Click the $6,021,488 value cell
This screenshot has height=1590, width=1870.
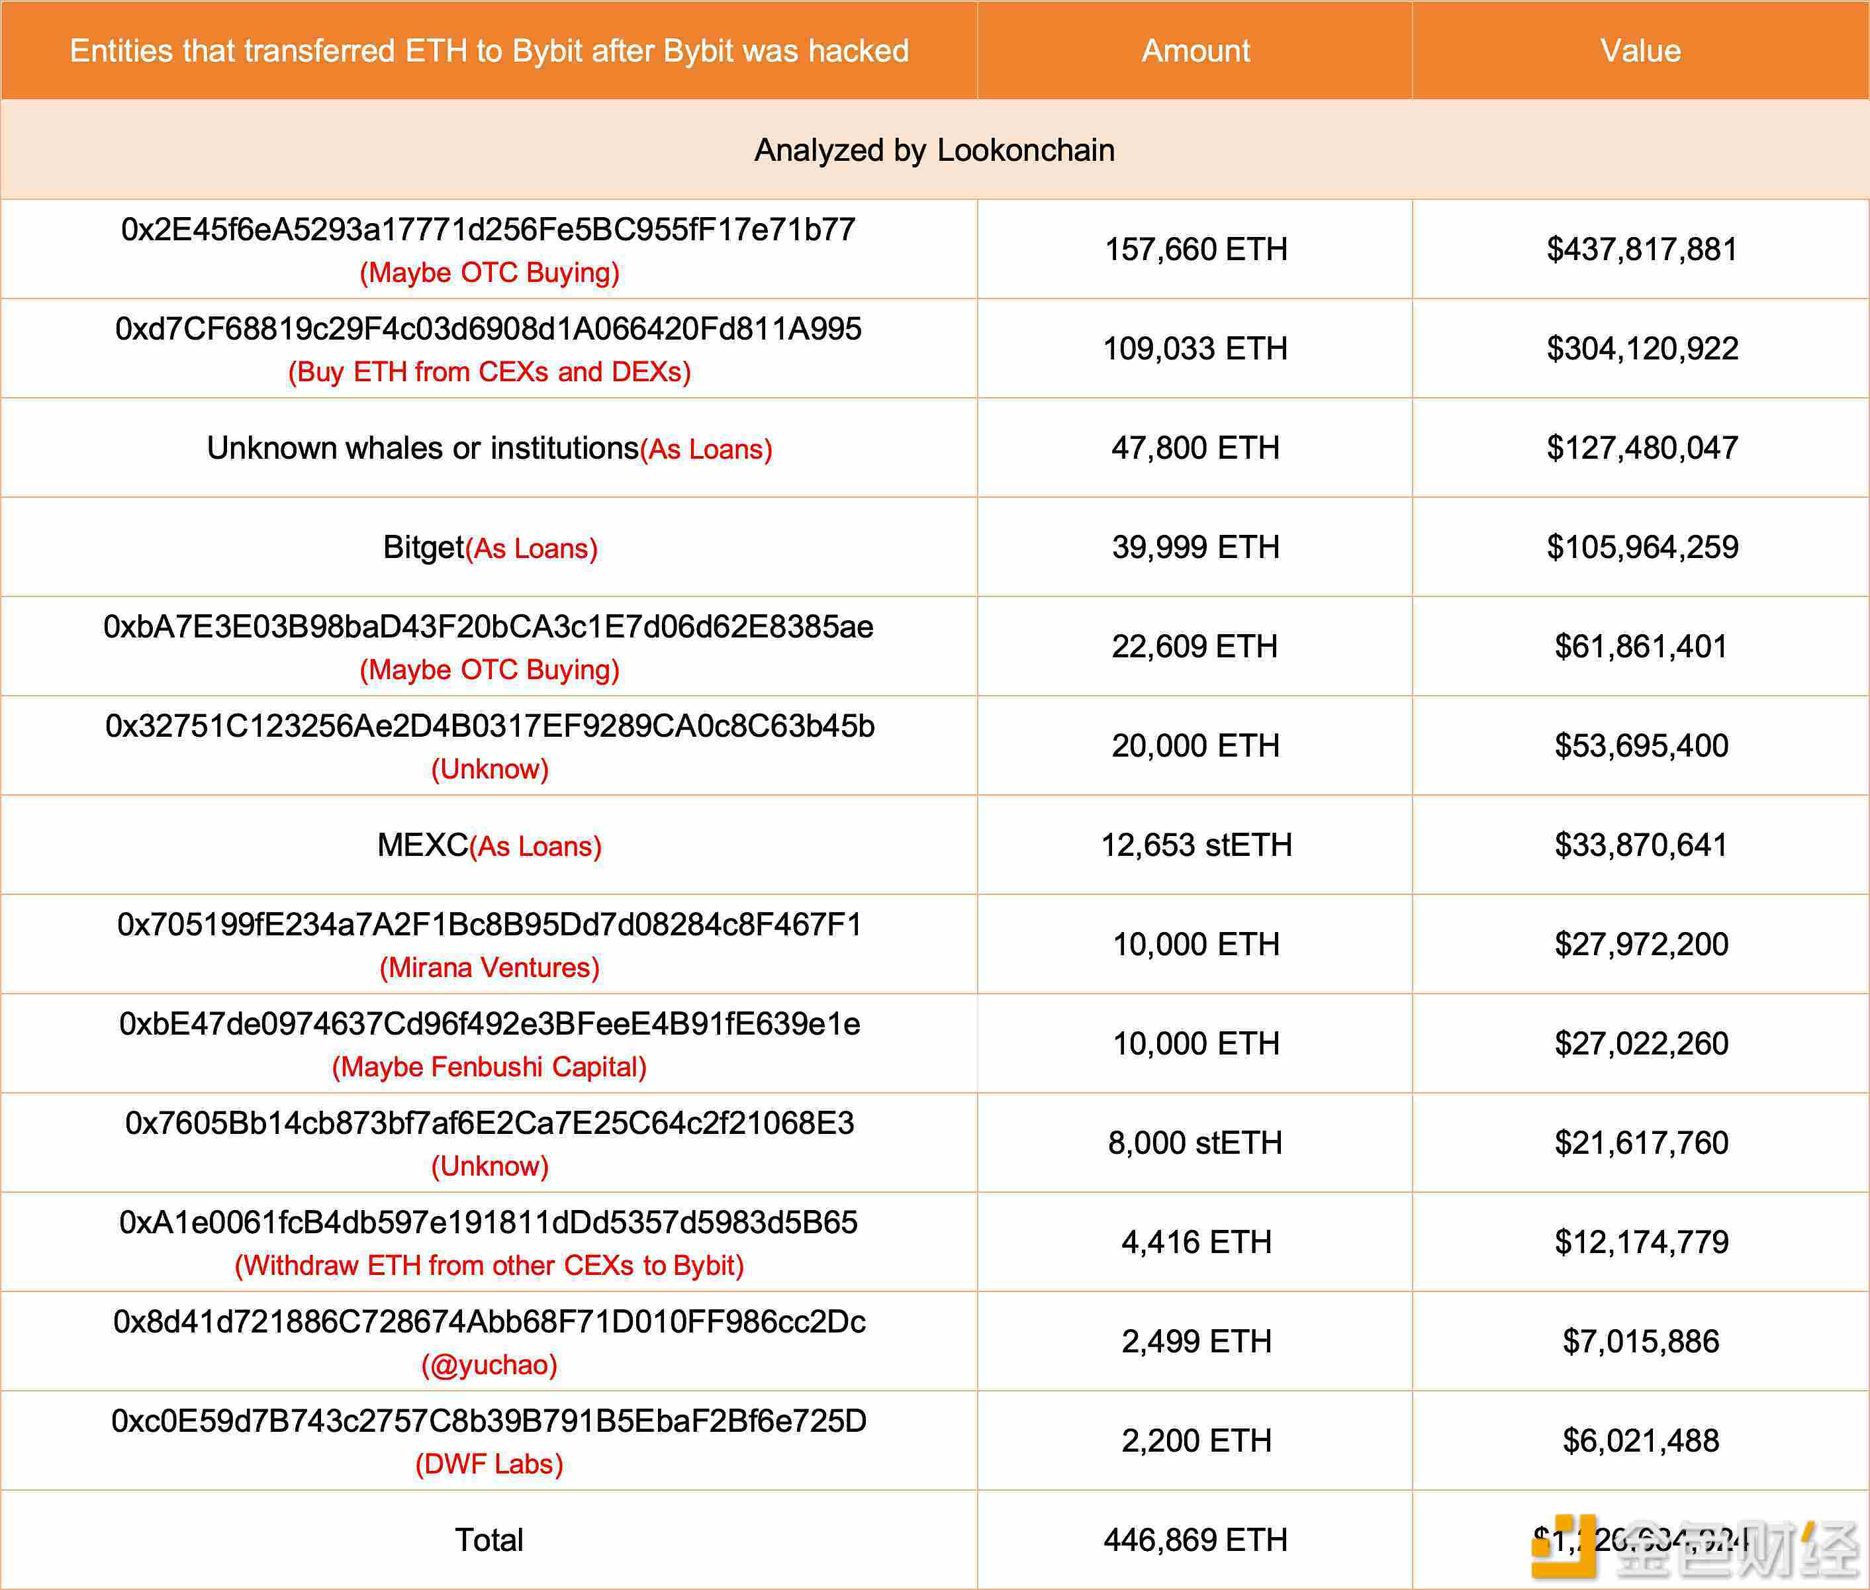coord(1640,1440)
